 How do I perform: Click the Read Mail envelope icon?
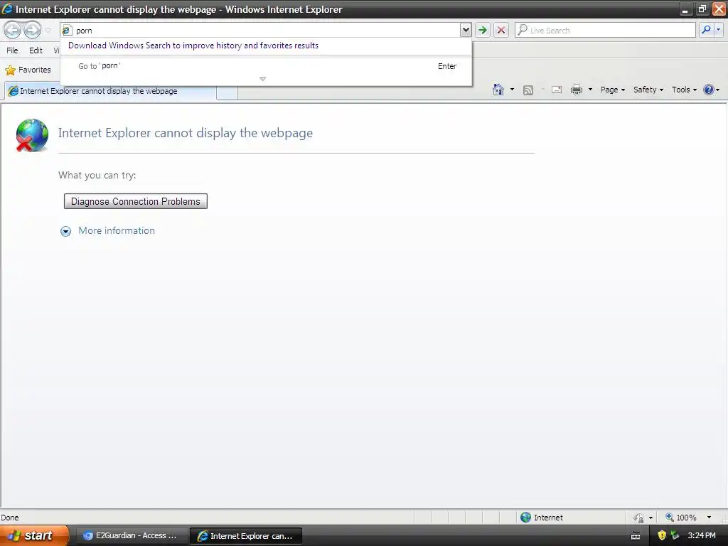[x=557, y=90]
